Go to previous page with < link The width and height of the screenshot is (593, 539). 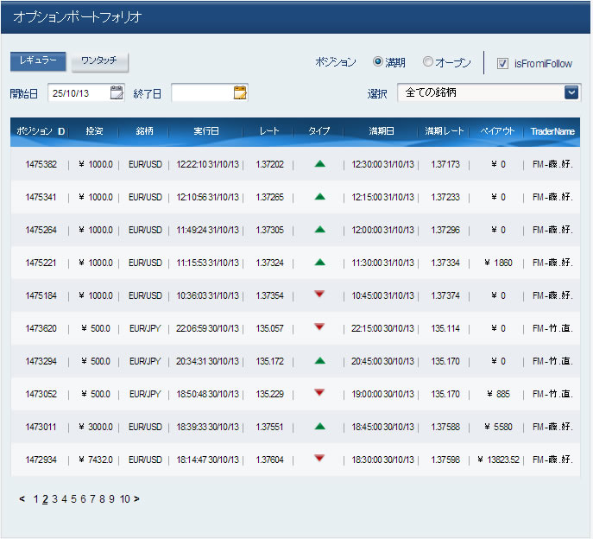(22, 499)
